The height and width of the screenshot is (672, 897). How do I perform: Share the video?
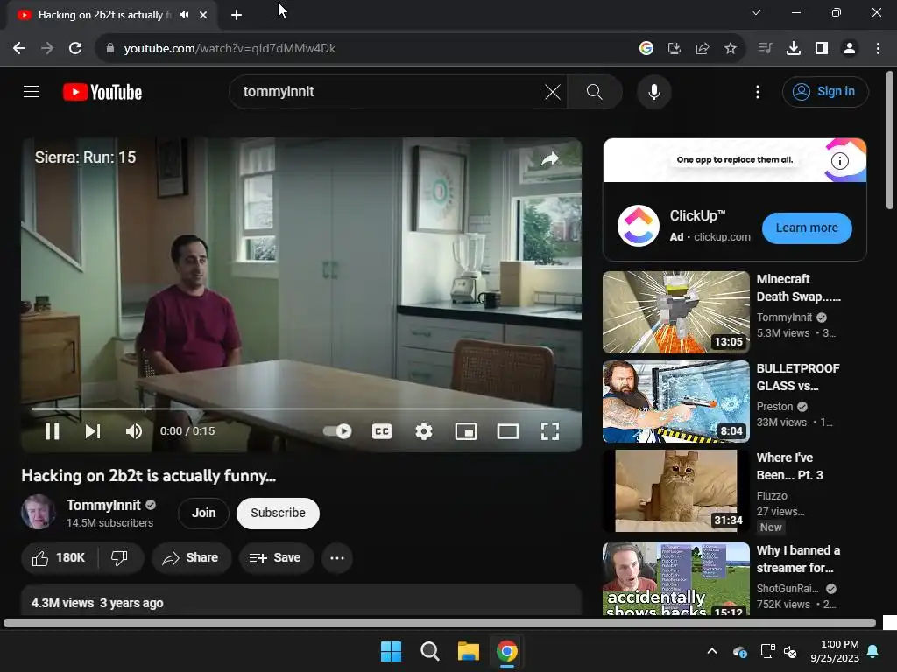190,557
